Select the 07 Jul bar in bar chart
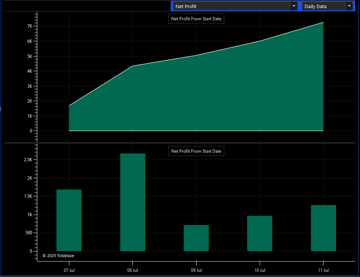Image resolution: width=360 pixels, height=277 pixels. [69, 220]
